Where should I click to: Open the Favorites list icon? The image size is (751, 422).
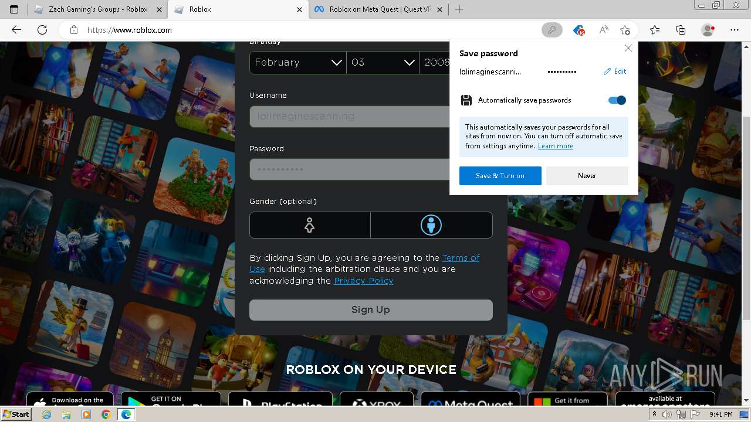655,30
